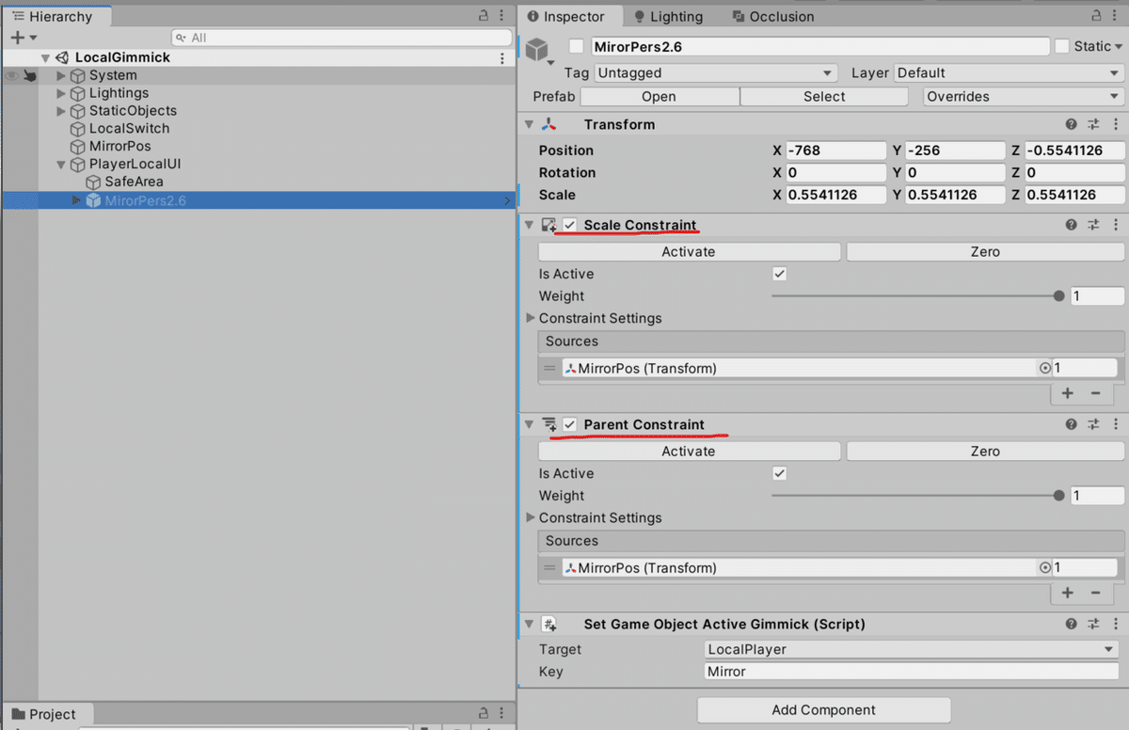Open object picker for Parent Constraint MirrorPos source
1129x730 pixels.
pyautogui.click(x=1044, y=568)
